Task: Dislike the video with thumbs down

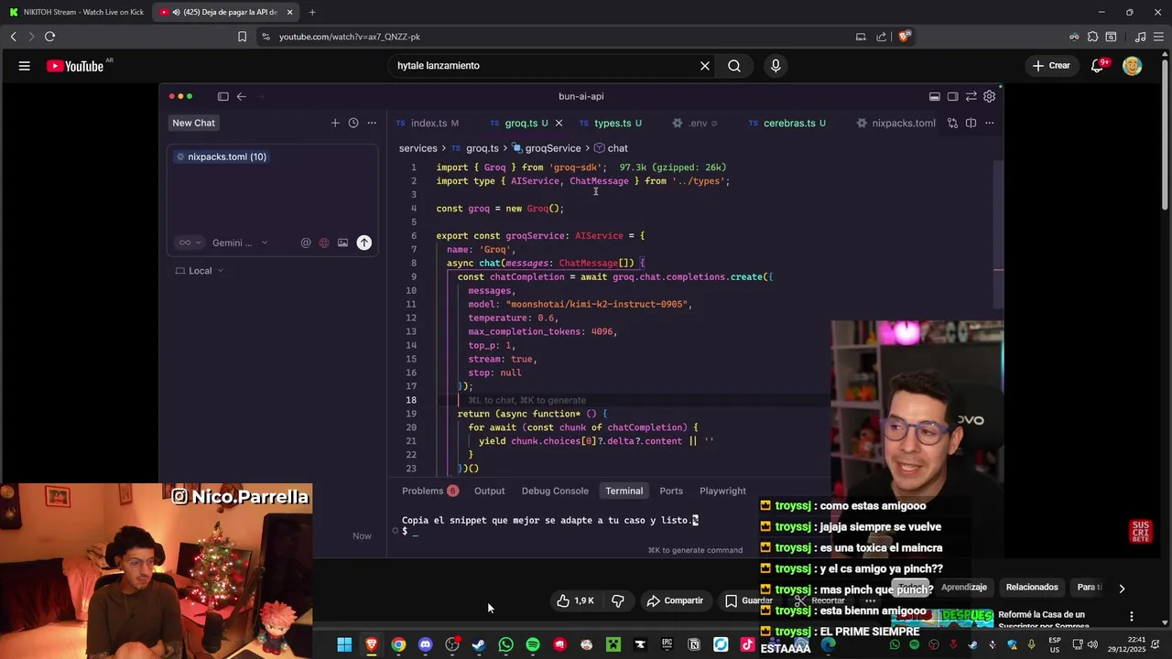Action: pos(618,600)
